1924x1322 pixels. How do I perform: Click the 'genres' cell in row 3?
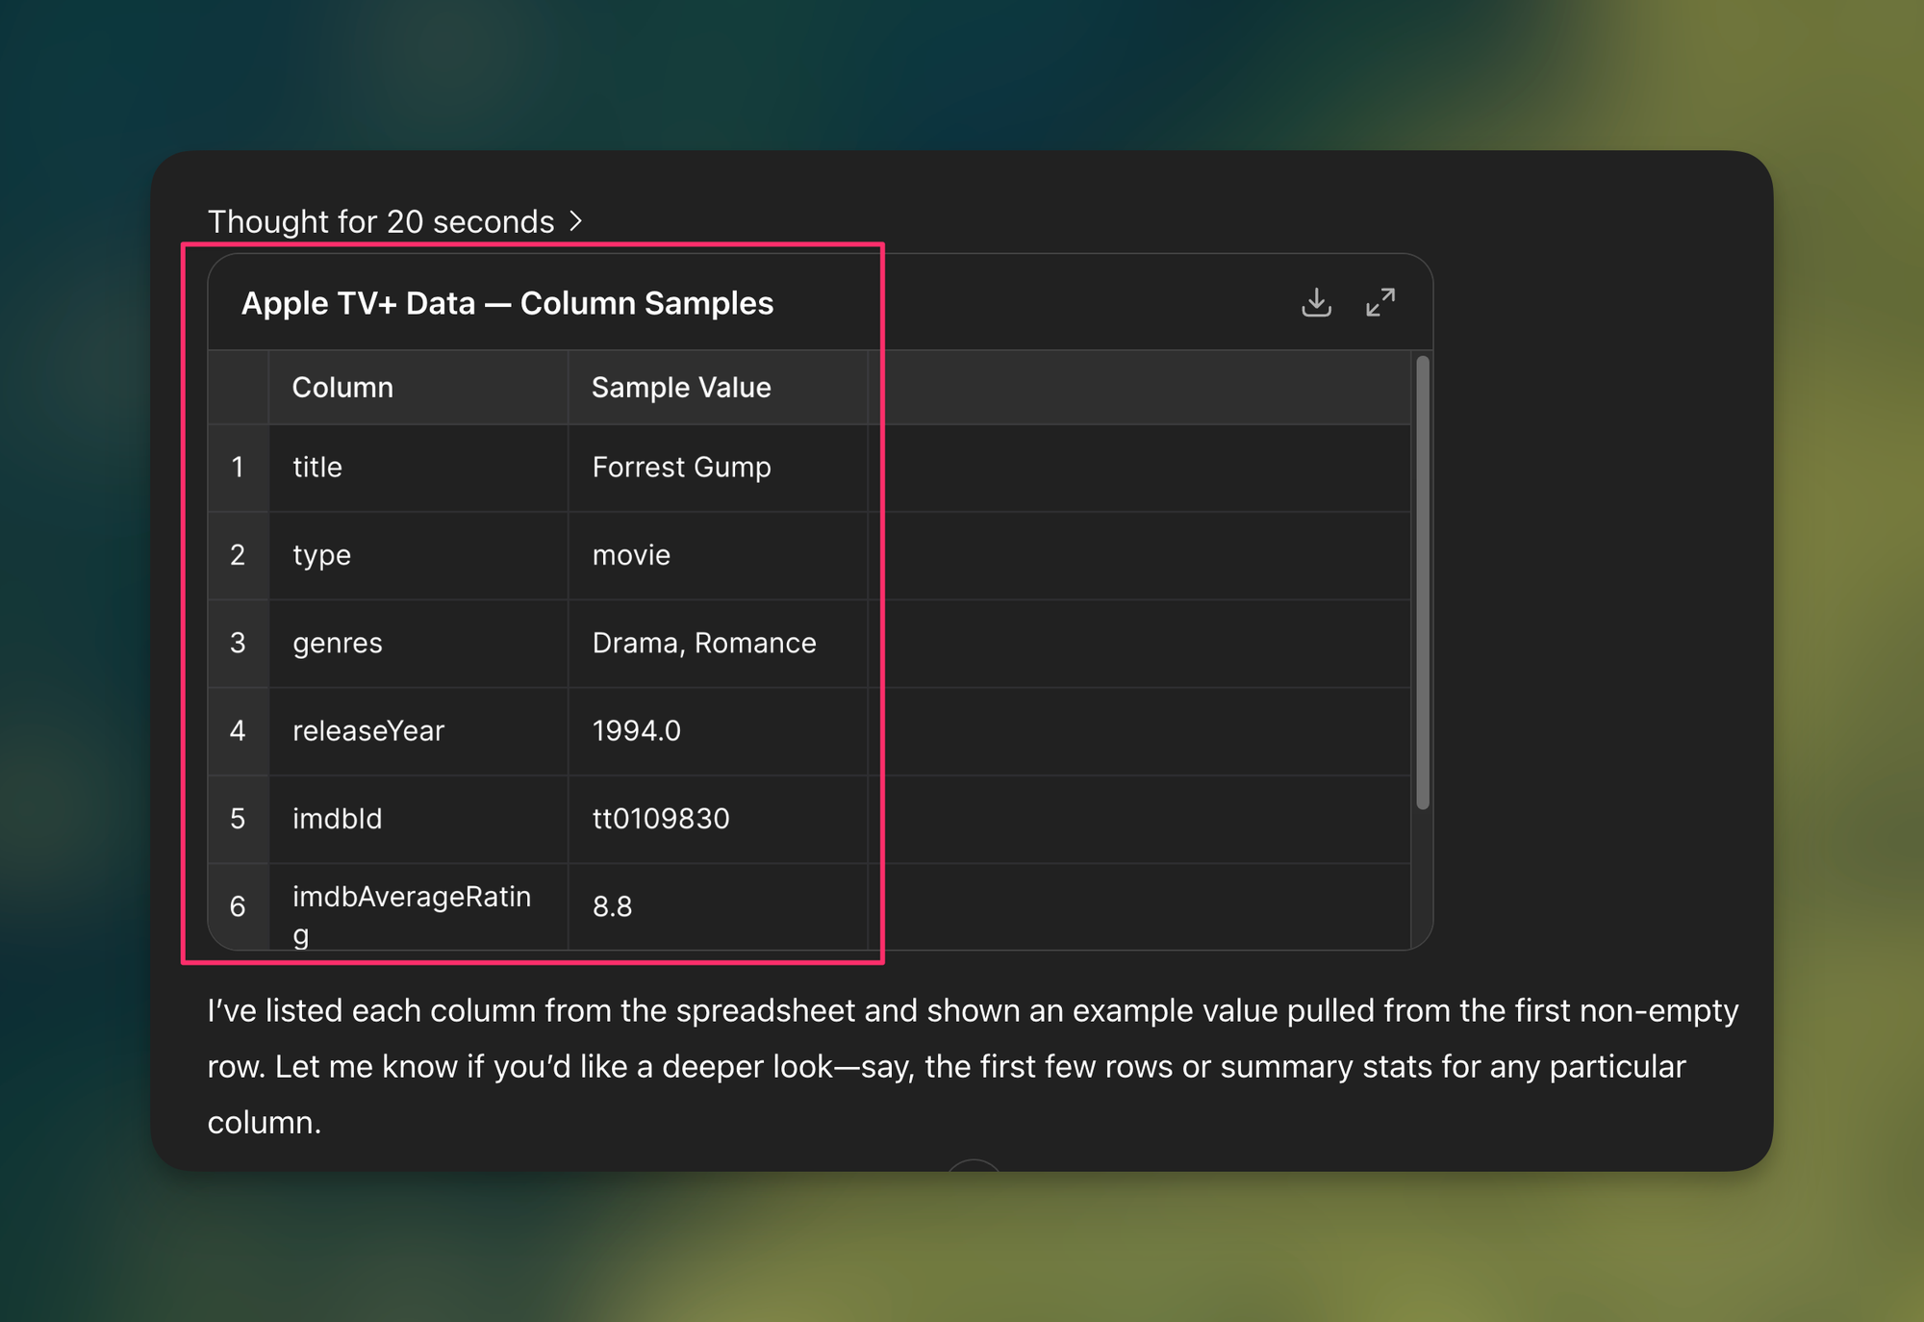(418, 643)
